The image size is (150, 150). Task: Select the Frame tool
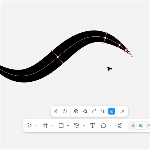click(45, 125)
